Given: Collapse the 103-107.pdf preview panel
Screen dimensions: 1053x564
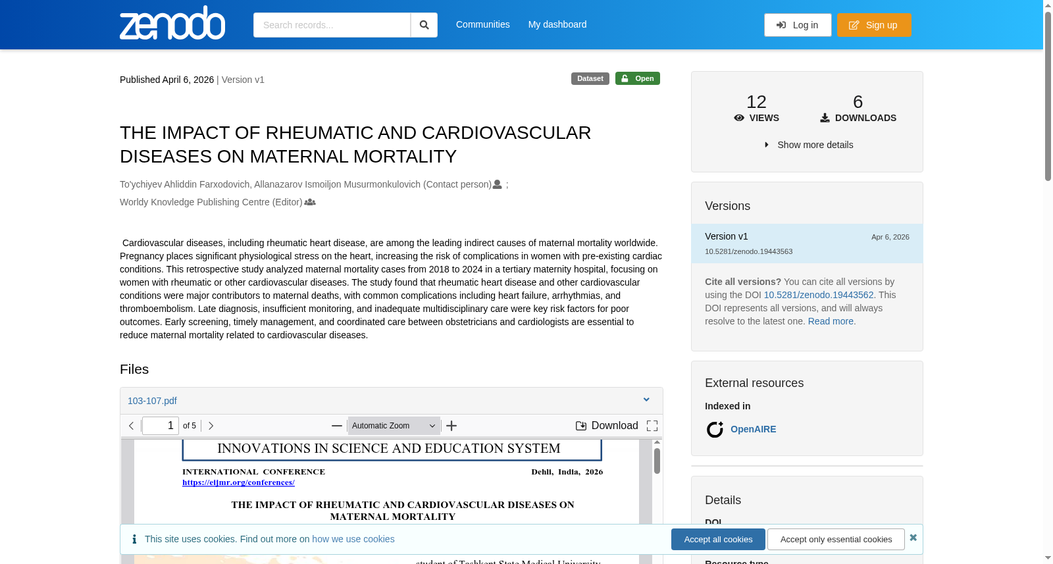Looking at the screenshot, I should (646, 400).
